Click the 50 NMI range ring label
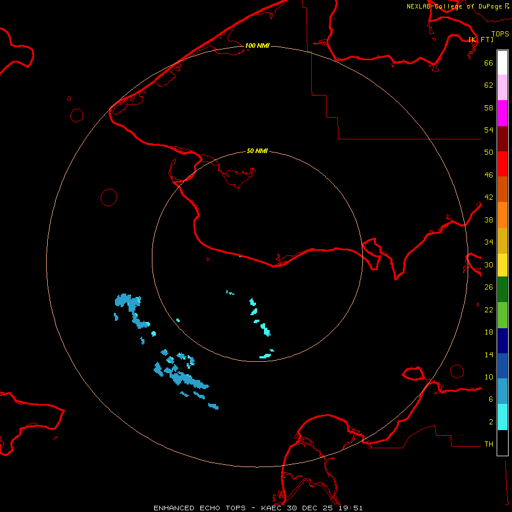Screen dimensions: 512x512 coord(257,151)
